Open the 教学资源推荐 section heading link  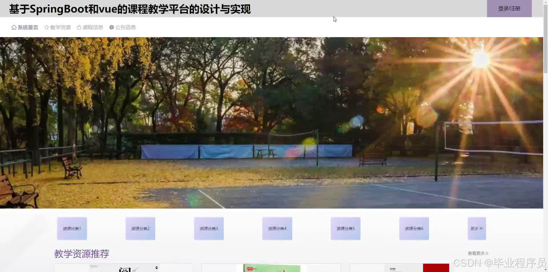click(82, 253)
